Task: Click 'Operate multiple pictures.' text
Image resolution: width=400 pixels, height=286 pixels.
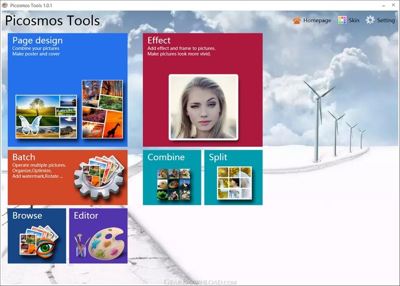Action: (x=39, y=165)
